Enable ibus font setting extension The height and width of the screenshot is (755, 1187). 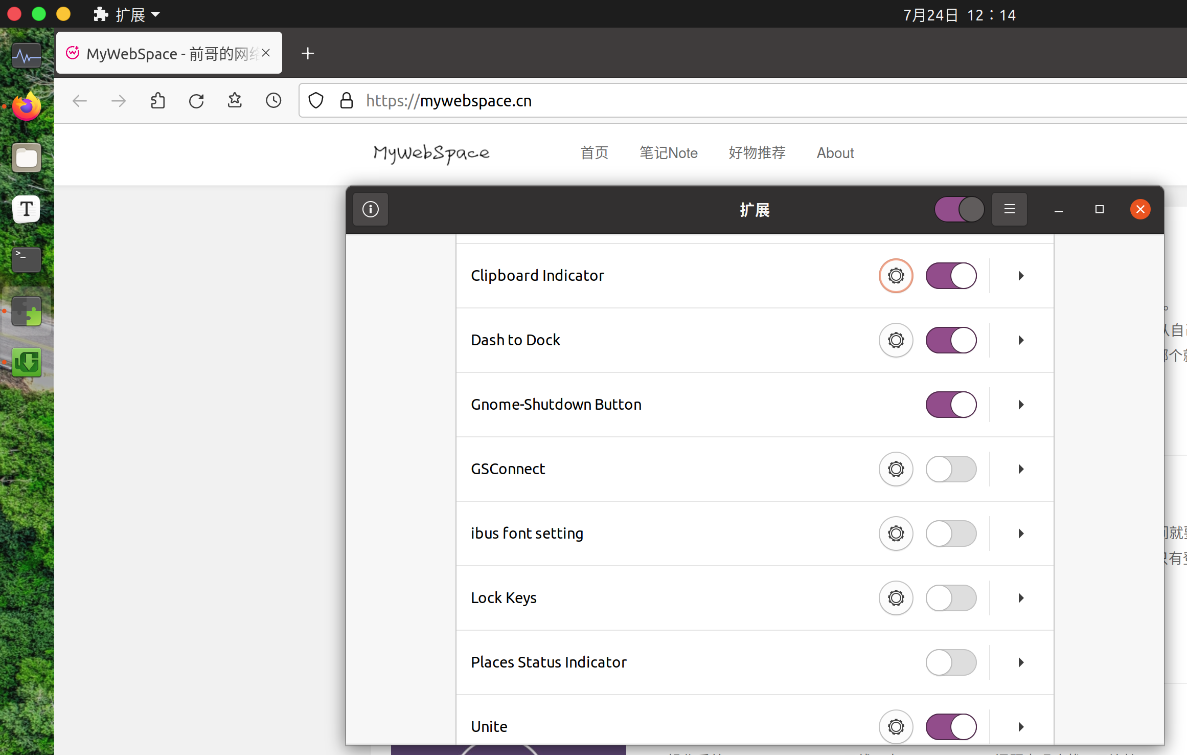951,534
